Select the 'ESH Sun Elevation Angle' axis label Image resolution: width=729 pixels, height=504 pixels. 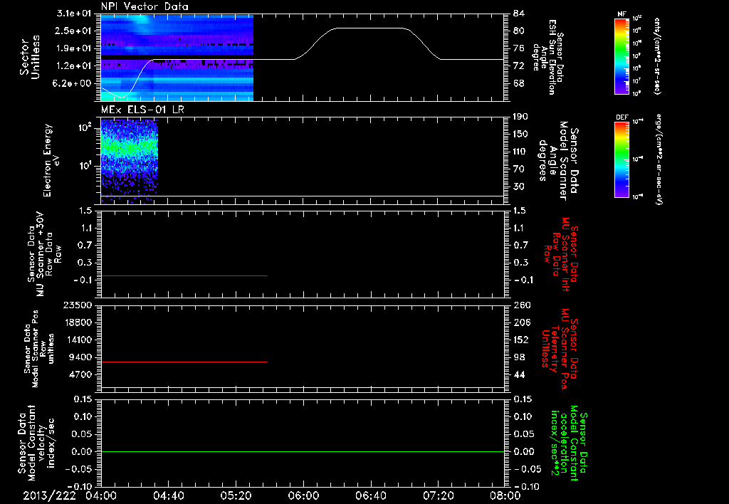click(x=547, y=57)
